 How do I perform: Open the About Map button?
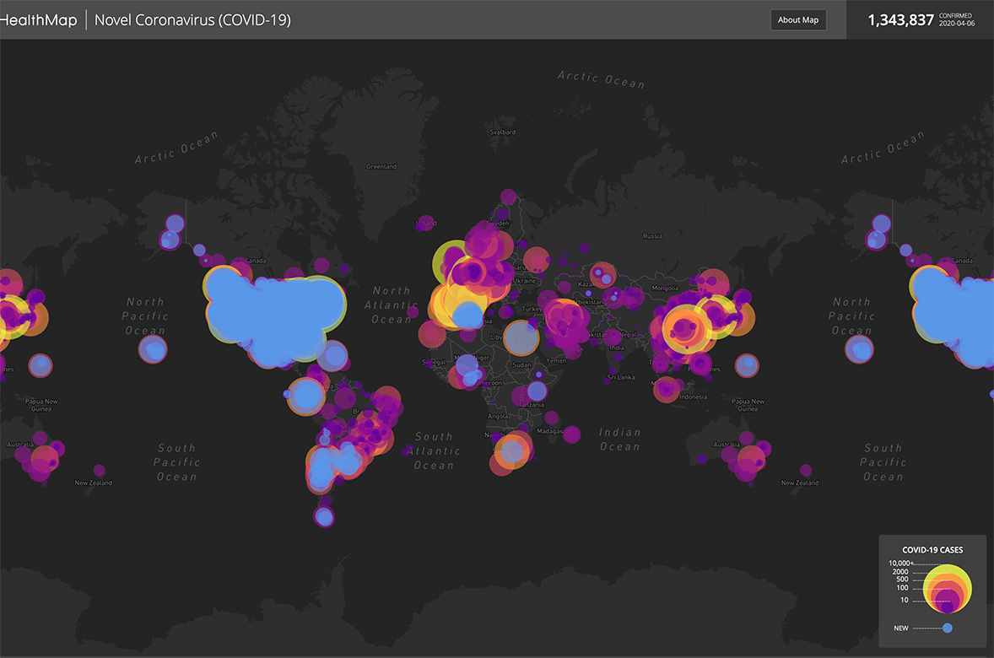[x=797, y=20]
